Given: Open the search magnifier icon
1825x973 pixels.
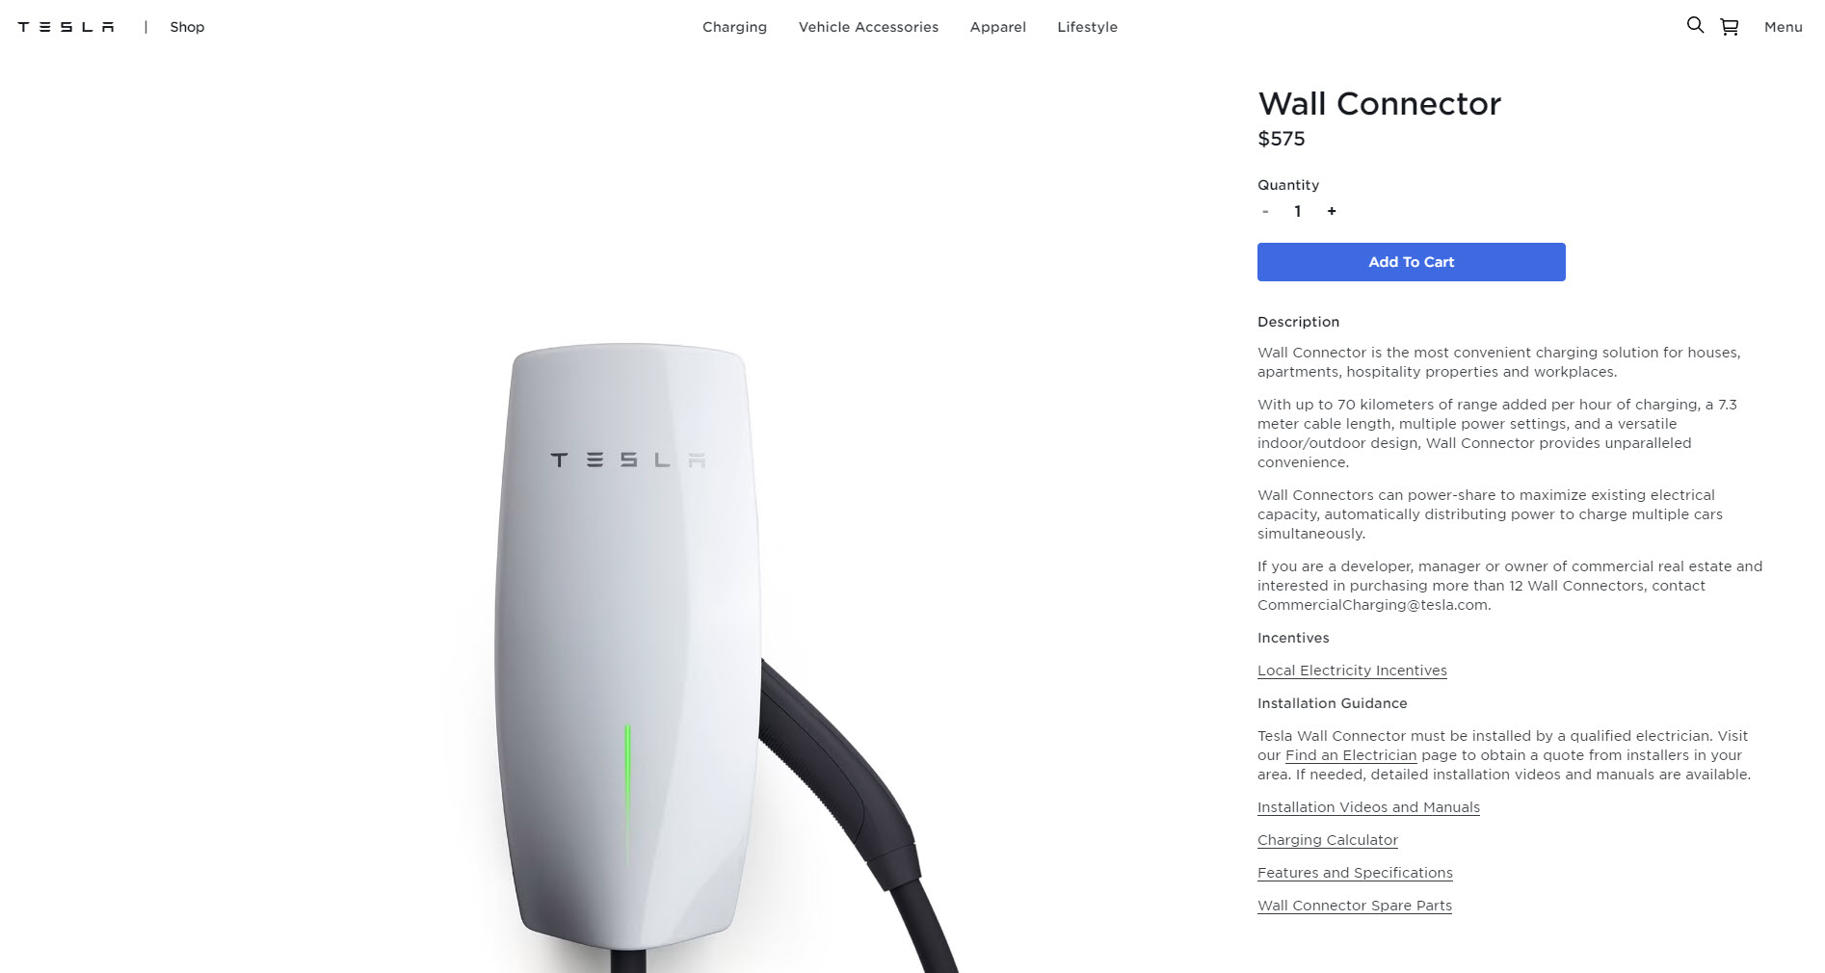Looking at the screenshot, I should tap(1695, 26).
